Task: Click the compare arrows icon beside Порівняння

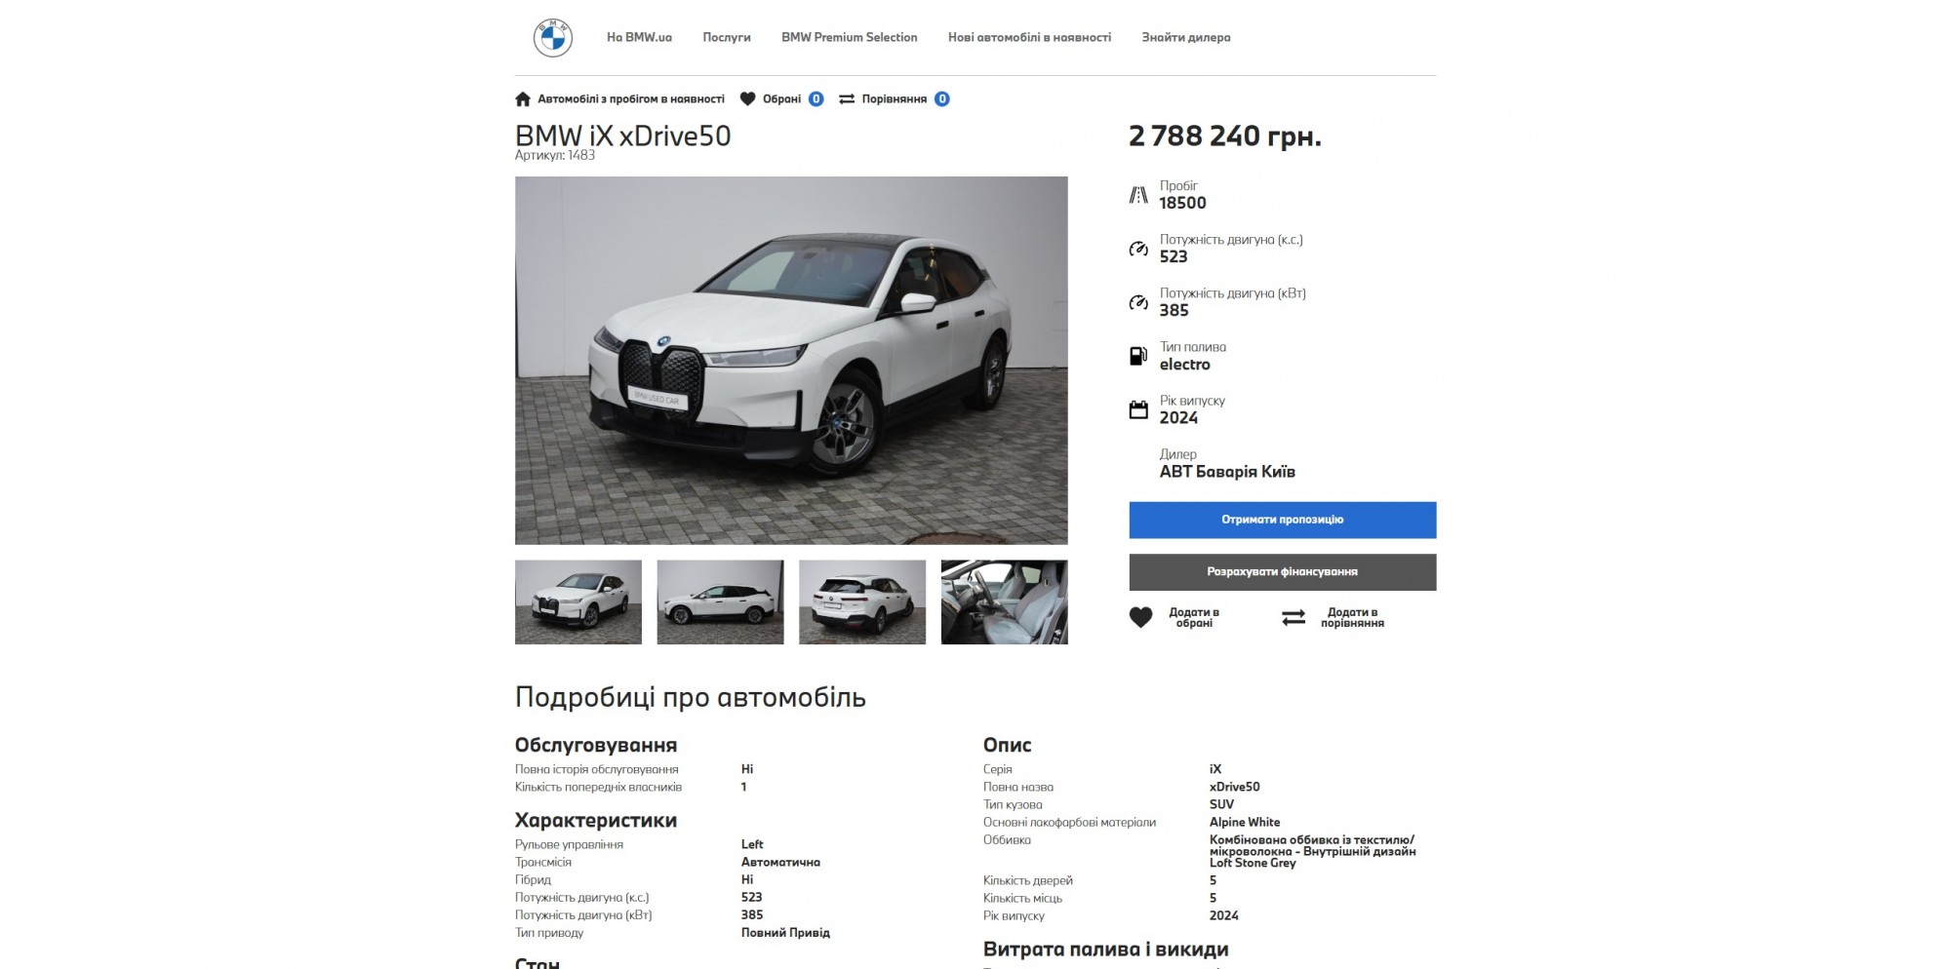Action: click(x=847, y=98)
